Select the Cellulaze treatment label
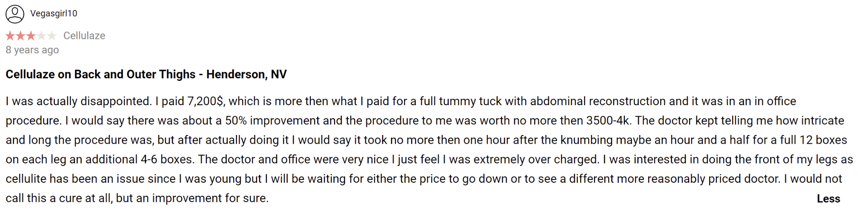This screenshot has height=210, width=858. coord(84,36)
